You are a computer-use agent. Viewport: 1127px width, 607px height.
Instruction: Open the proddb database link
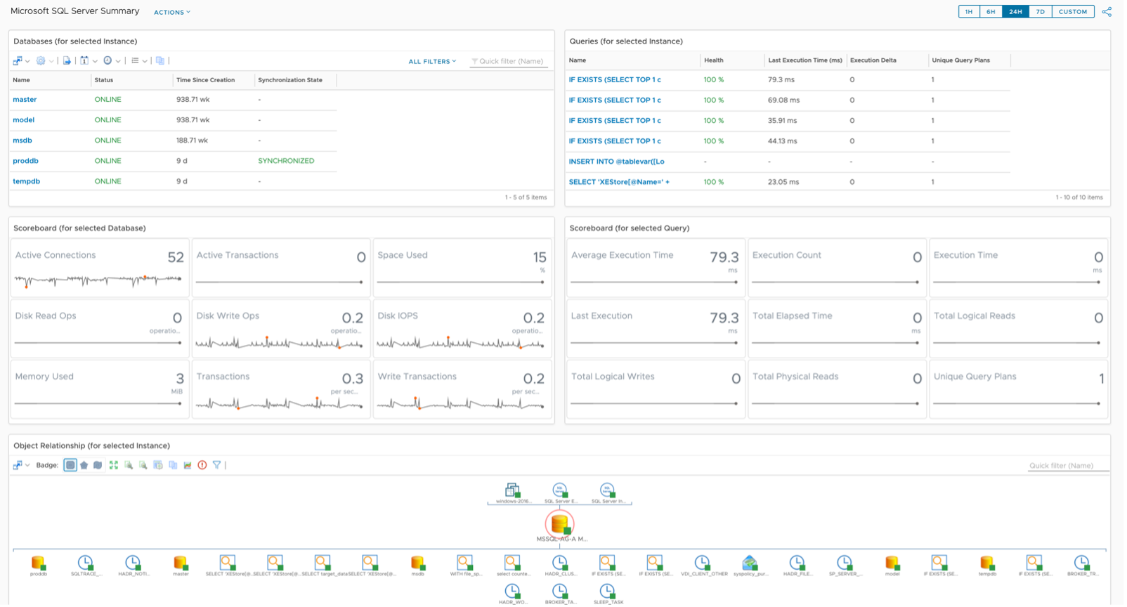26,162
